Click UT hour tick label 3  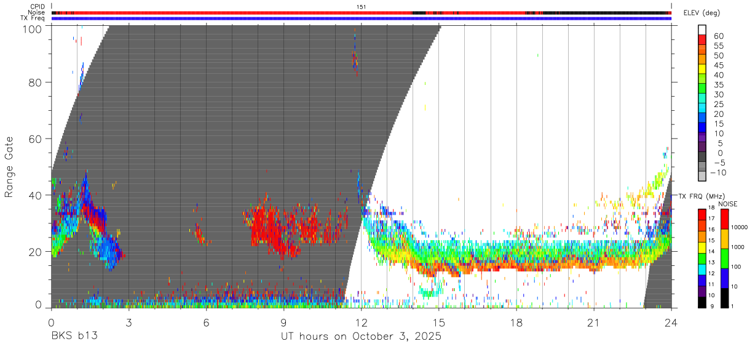pos(128,322)
